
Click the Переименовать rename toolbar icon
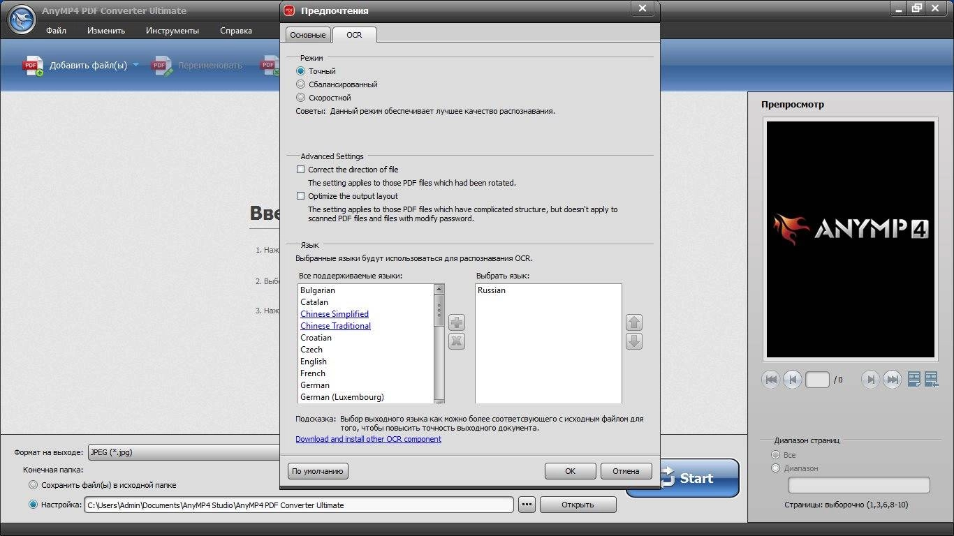click(x=162, y=66)
